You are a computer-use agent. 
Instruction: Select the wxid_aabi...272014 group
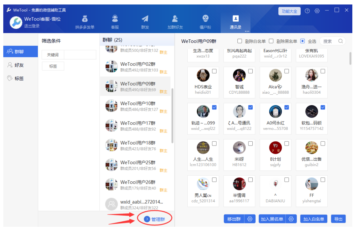[135, 204]
